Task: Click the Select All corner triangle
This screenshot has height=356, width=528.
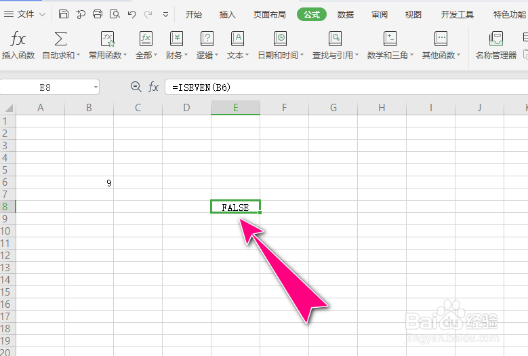Action: click(x=8, y=108)
